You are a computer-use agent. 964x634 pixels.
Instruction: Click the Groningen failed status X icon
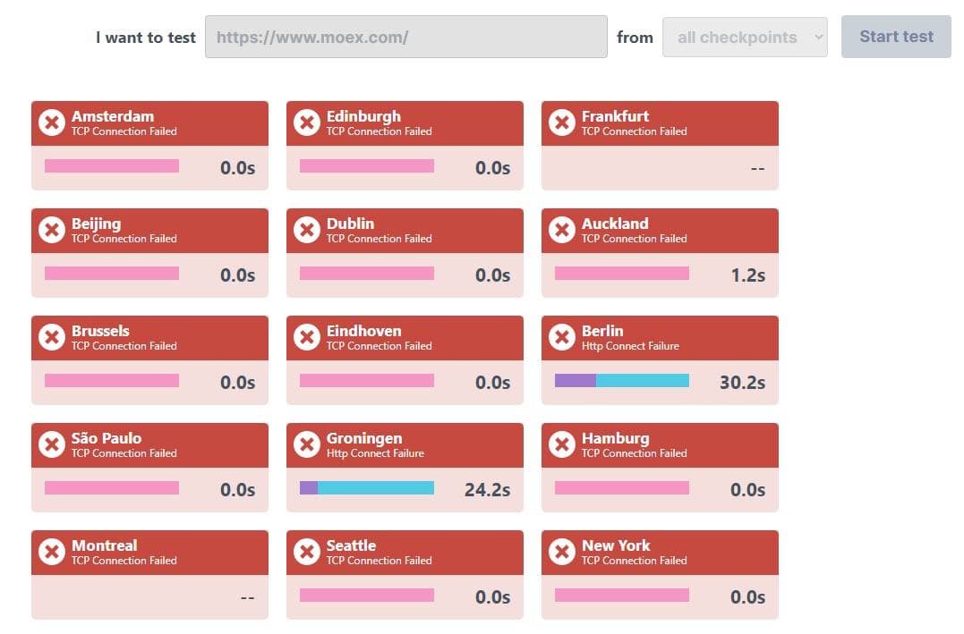click(x=307, y=444)
